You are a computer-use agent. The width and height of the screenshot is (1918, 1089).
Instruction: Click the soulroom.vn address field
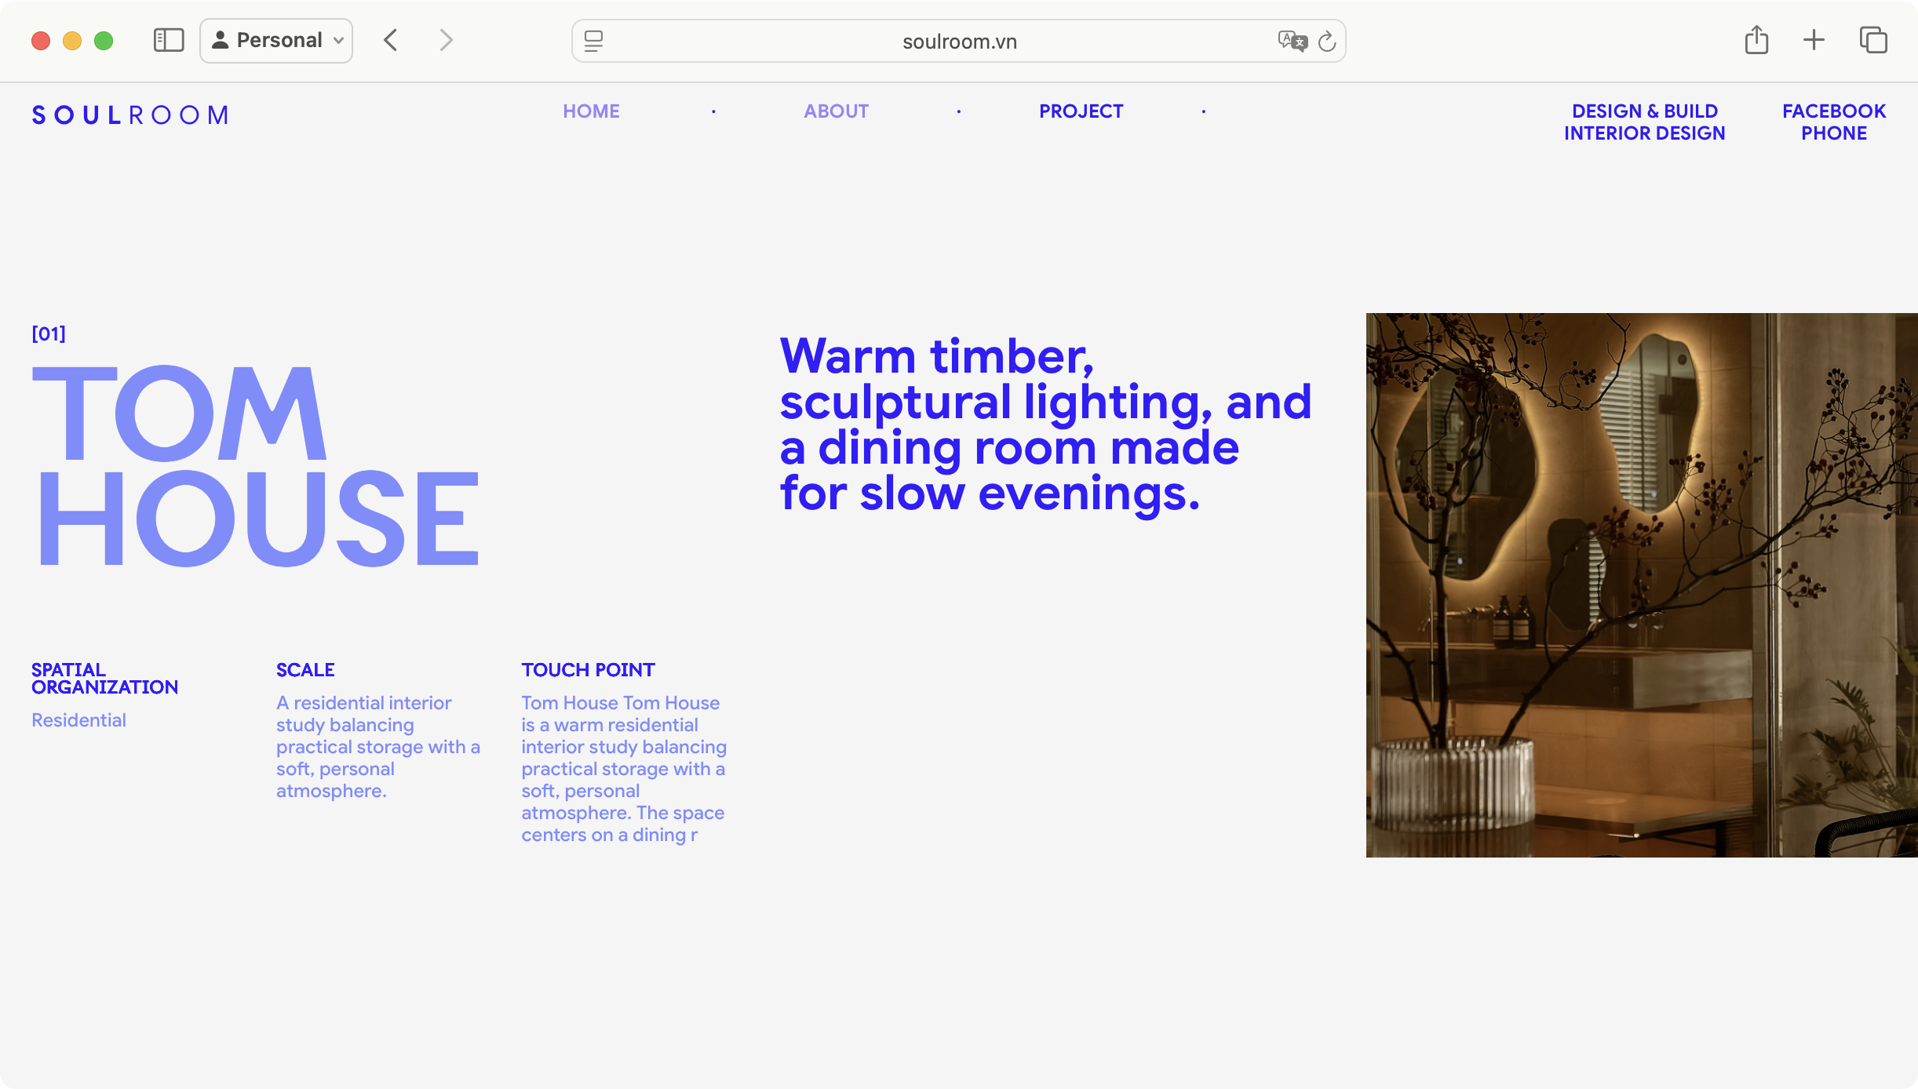pyautogui.click(x=959, y=41)
